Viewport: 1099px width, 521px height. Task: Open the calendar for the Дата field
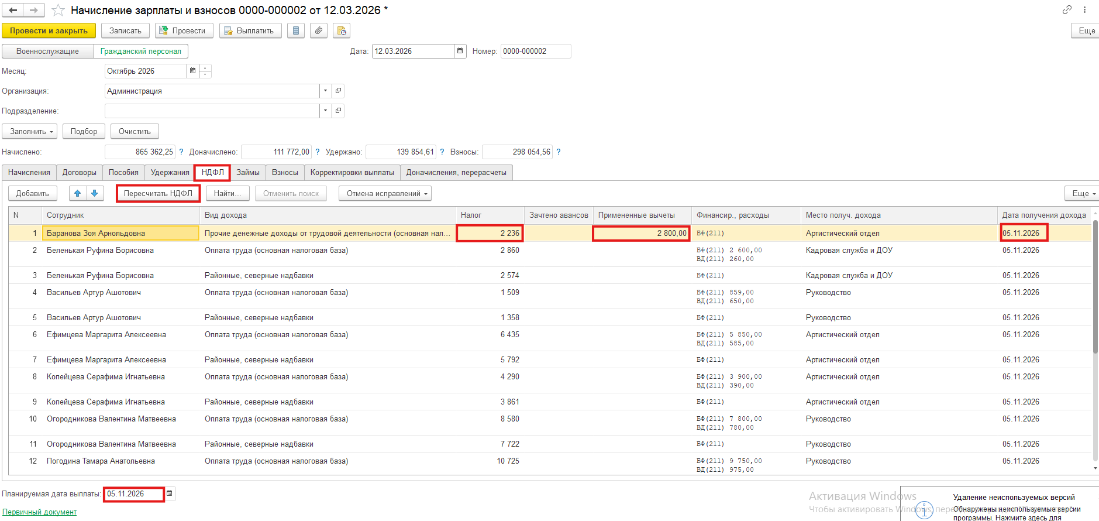460,51
